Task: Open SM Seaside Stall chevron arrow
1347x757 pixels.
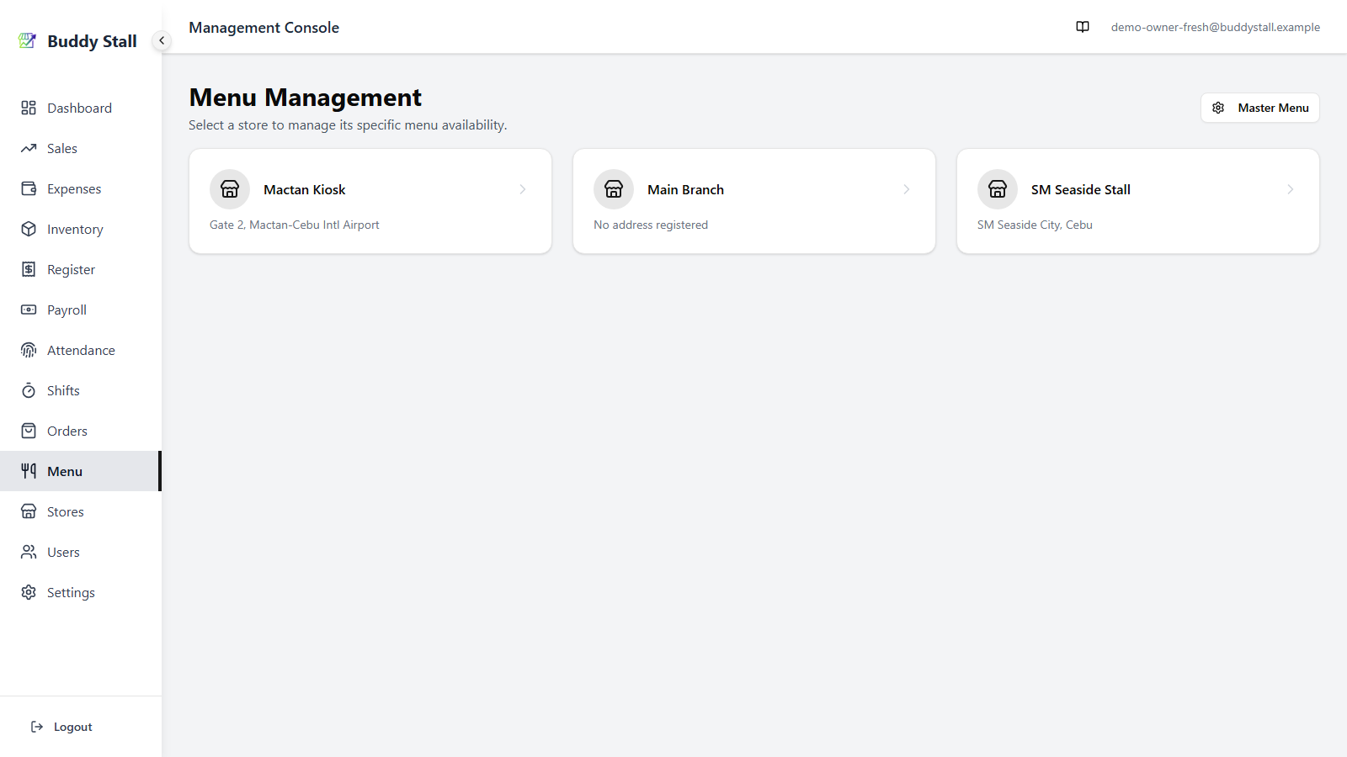Action: tap(1291, 189)
